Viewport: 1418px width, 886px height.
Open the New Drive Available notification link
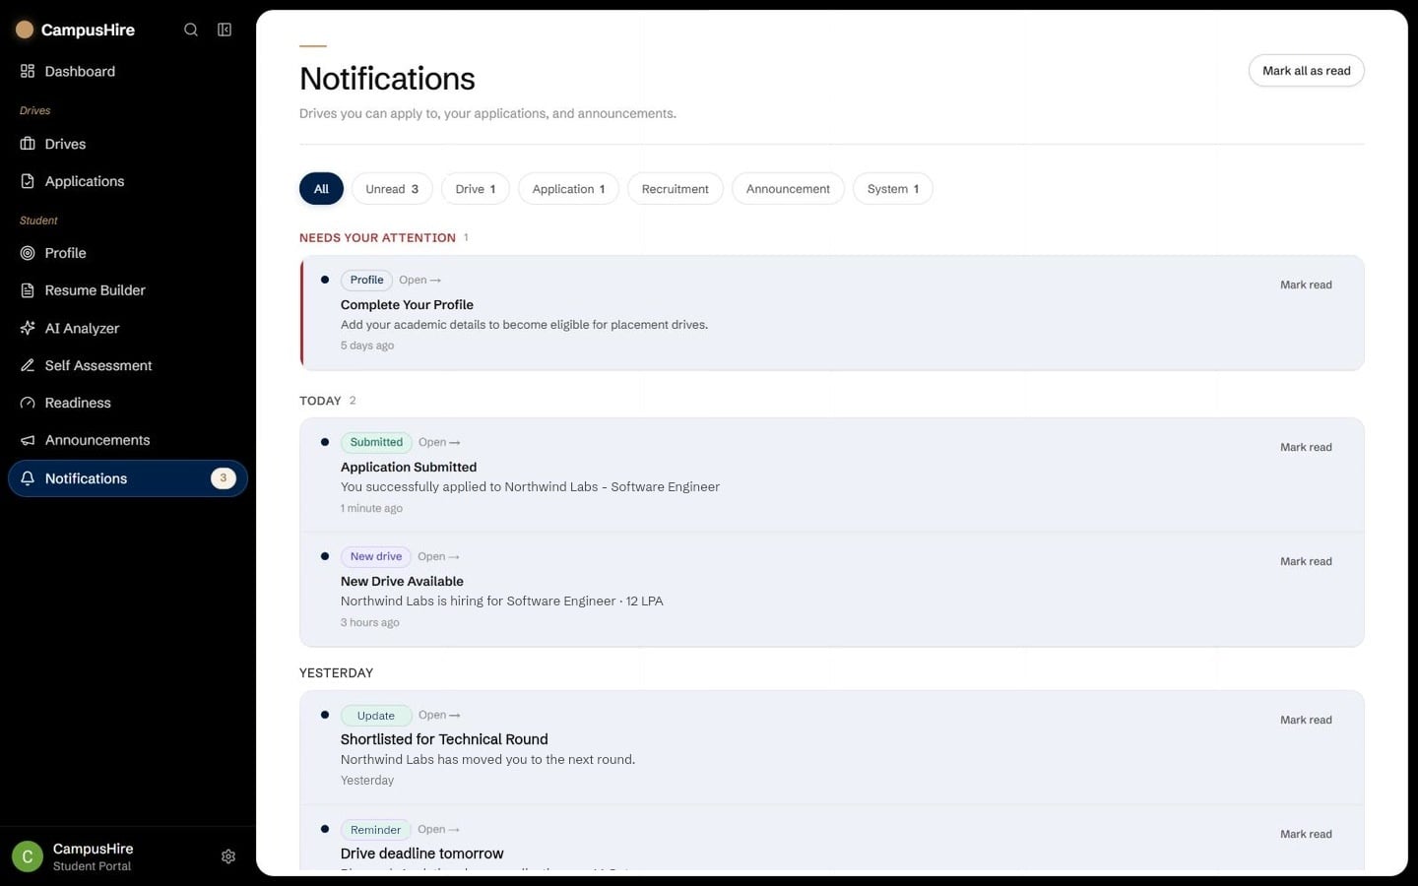[439, 556]
